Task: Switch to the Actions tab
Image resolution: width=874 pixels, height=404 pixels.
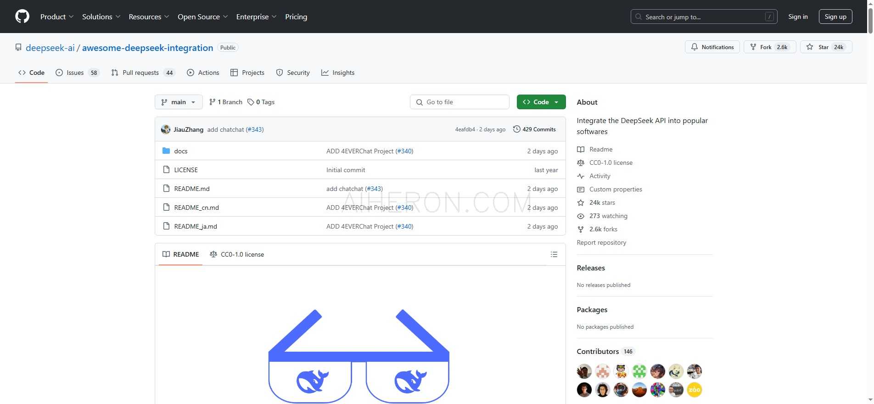Action: [x=203, y=73]
